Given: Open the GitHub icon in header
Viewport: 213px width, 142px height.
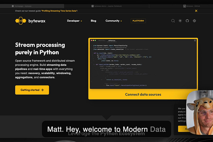Looking at the screenshot, I should pyautogui.click(x=187, y=21).
